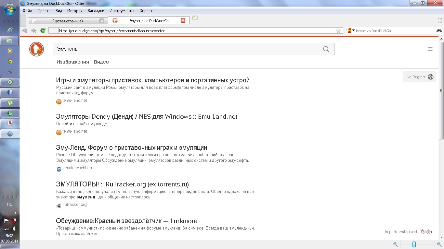The height and width of the screenshot is (249, 444).
Task: Open the Закладки menu
Action: click(x=96, y=11)
